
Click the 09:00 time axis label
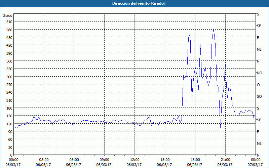click(x=104, y=160)
